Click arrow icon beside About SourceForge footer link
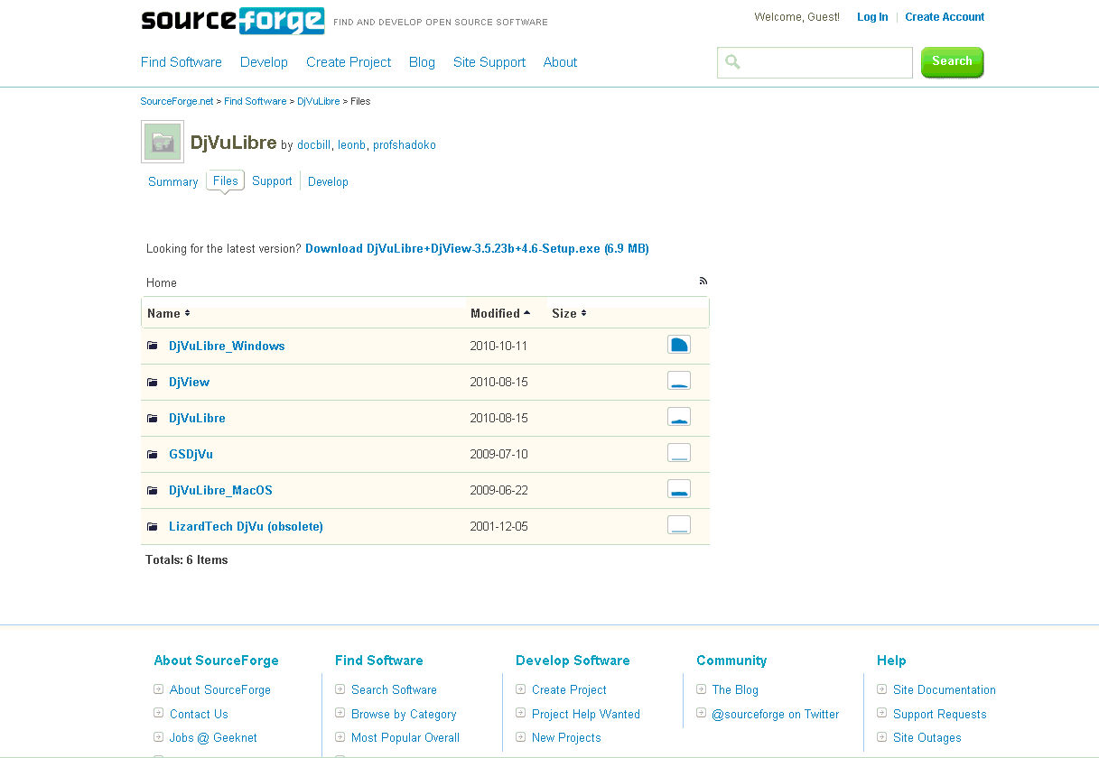Viewport: 1099px width, 758px height. pos(159,689)
